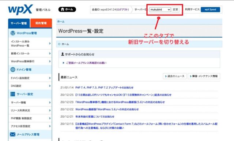Viewport: 234px width, 141px height.
Task: Click the メールアドレス管理 section header
Action: (30, 134)
